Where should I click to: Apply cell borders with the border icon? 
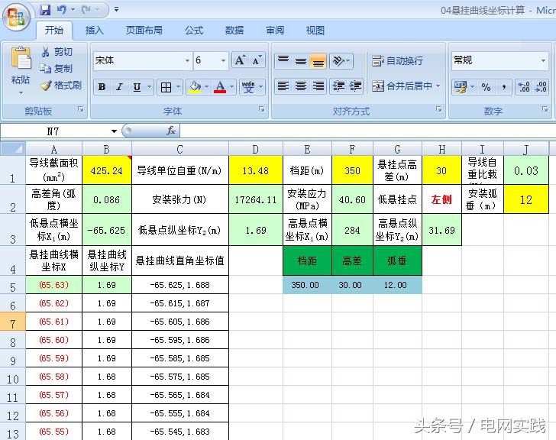click(x=166, y=87)
